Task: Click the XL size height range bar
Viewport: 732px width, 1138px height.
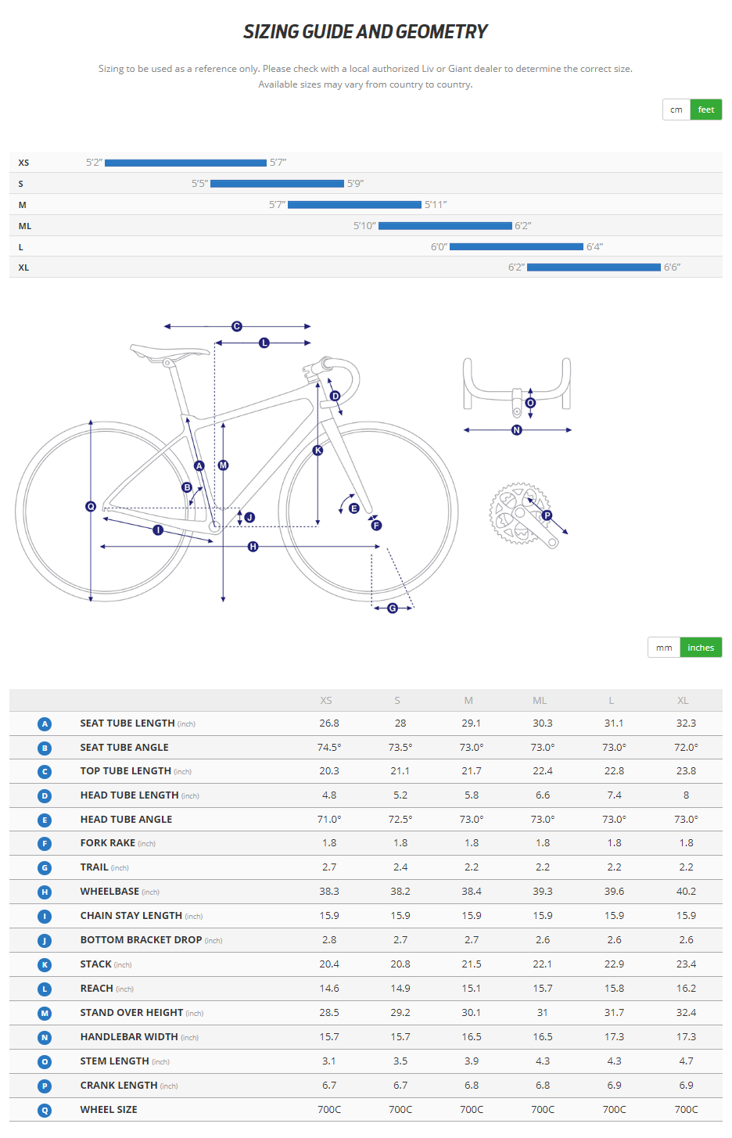Action: pos(594,267)
